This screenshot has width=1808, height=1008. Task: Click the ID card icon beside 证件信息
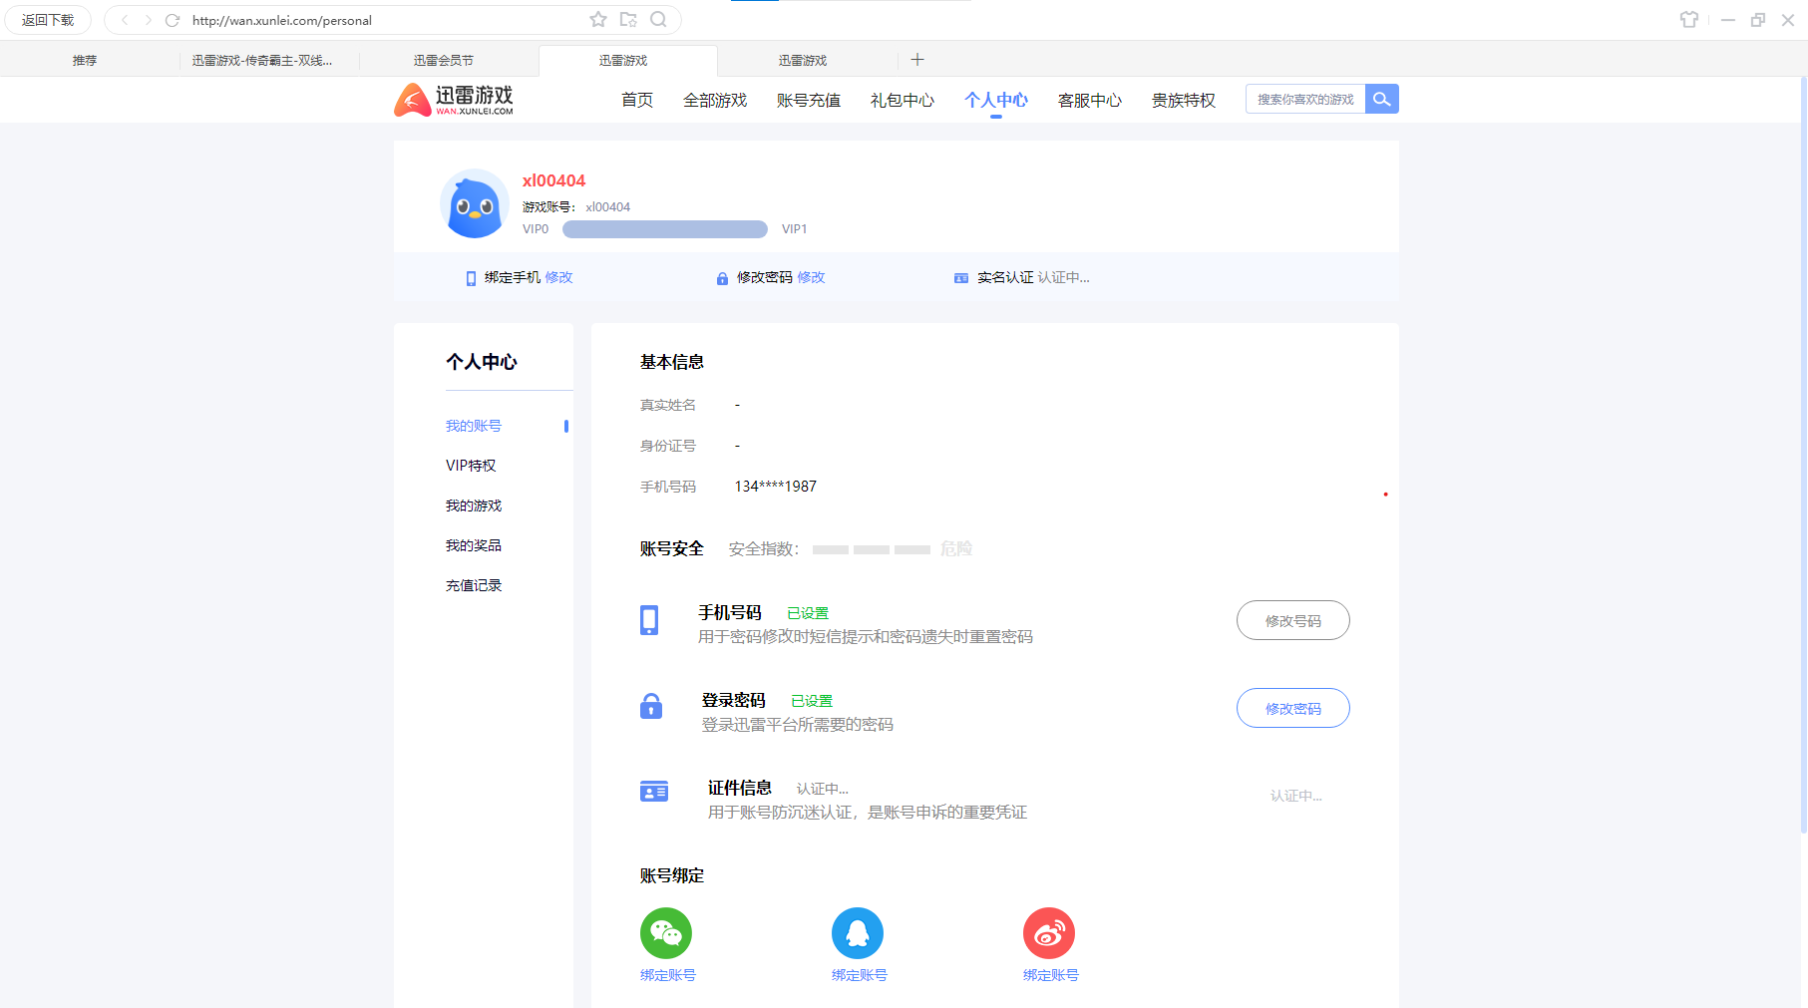653,791
